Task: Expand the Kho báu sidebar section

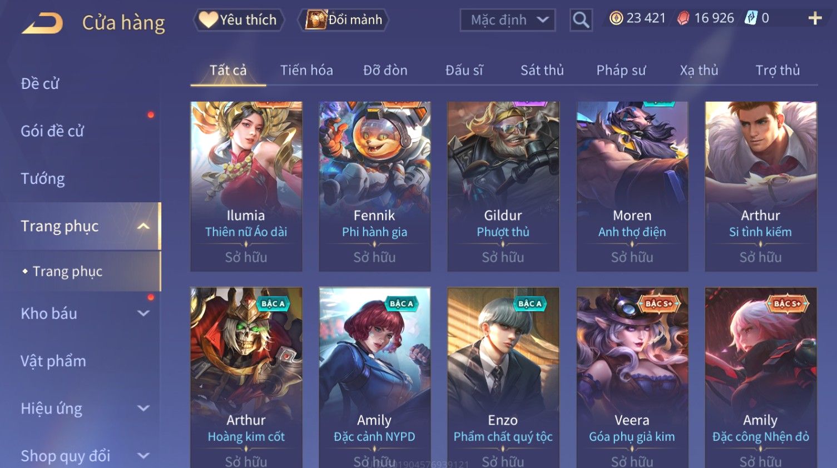Action: (143, 313)
